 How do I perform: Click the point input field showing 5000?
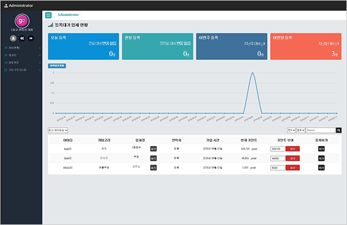(x=278, y=168)
